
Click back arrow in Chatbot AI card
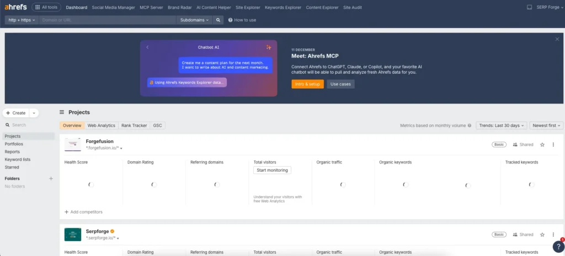147,47
